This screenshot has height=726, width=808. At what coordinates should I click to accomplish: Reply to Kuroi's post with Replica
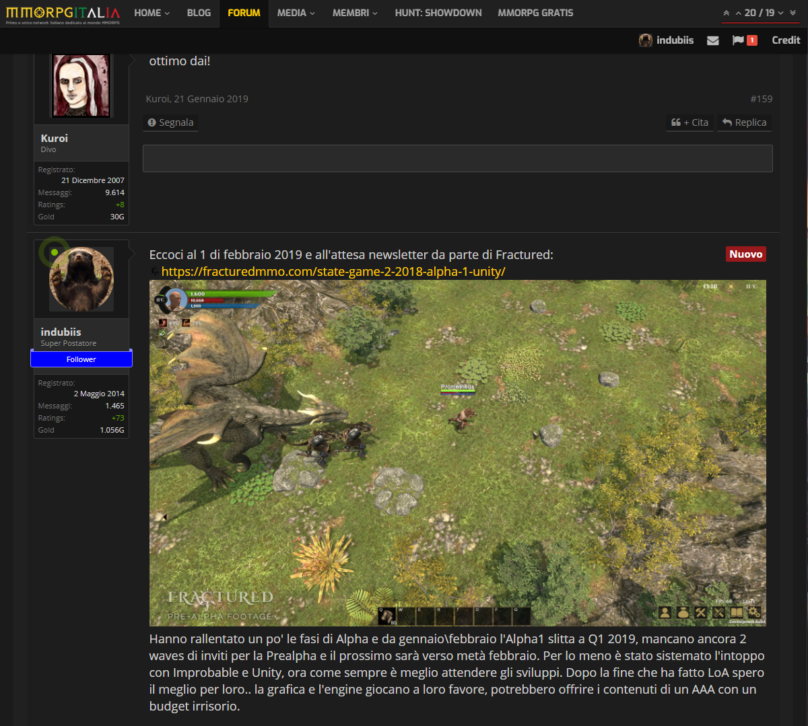coord(744,122)
